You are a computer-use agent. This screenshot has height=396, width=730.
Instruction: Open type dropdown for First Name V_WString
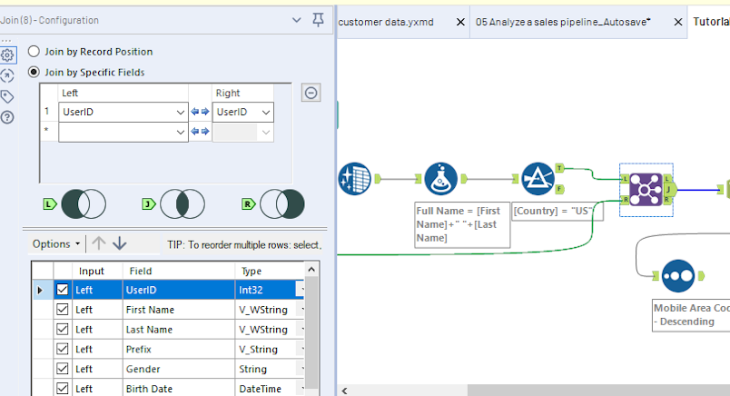coord(301,310)
